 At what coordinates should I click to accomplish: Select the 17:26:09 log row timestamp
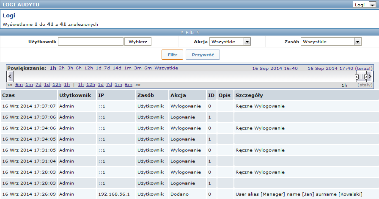click(x=29, y=194)
